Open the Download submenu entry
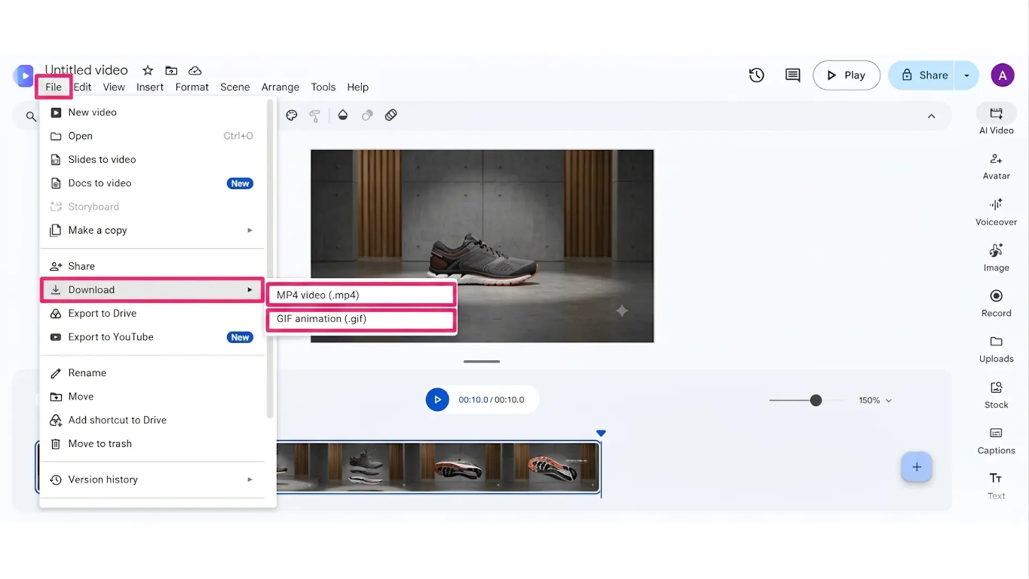 pyautogui.click(x=152, y=290)
